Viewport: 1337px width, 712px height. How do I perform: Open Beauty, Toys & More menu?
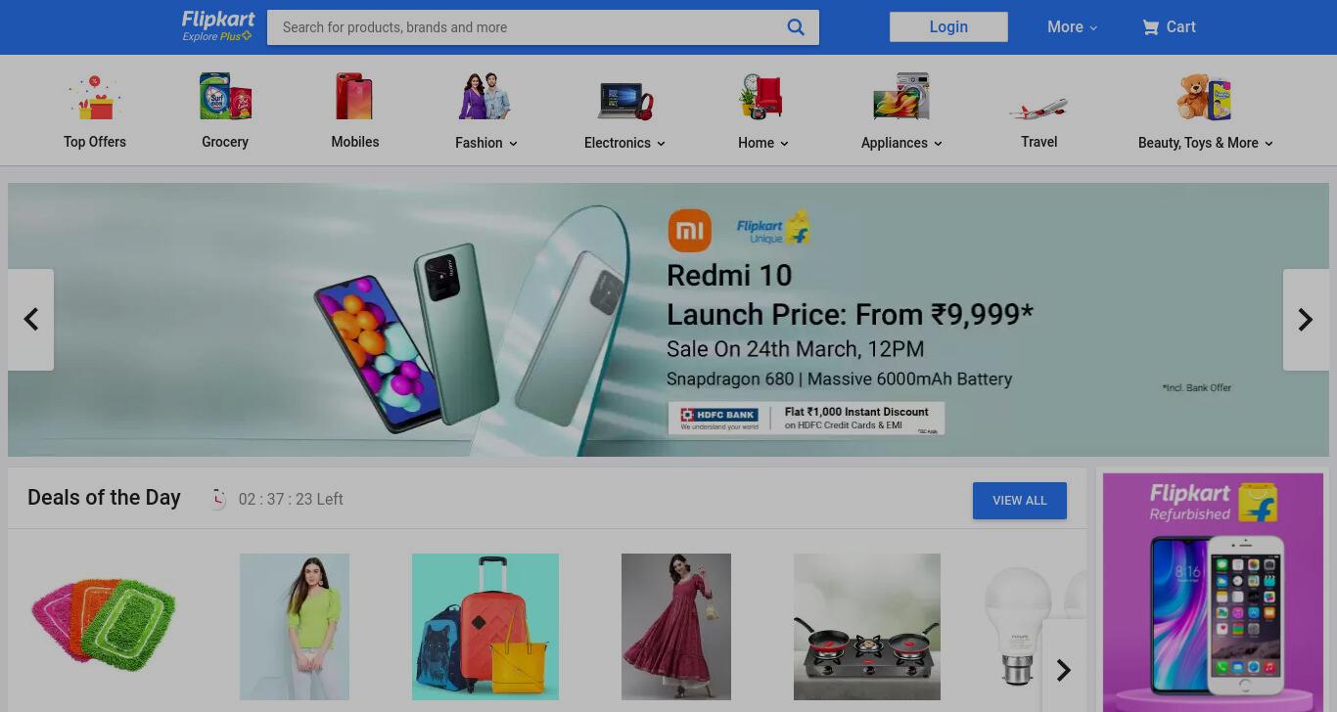tap(1206, 143)
